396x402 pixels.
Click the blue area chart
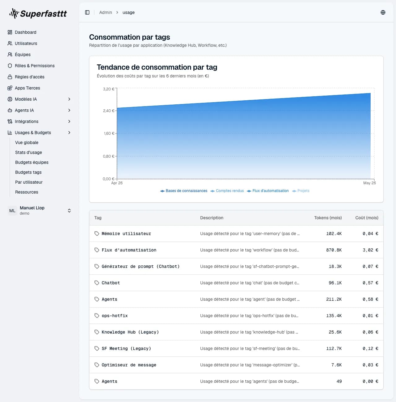[x=244, y=136]
